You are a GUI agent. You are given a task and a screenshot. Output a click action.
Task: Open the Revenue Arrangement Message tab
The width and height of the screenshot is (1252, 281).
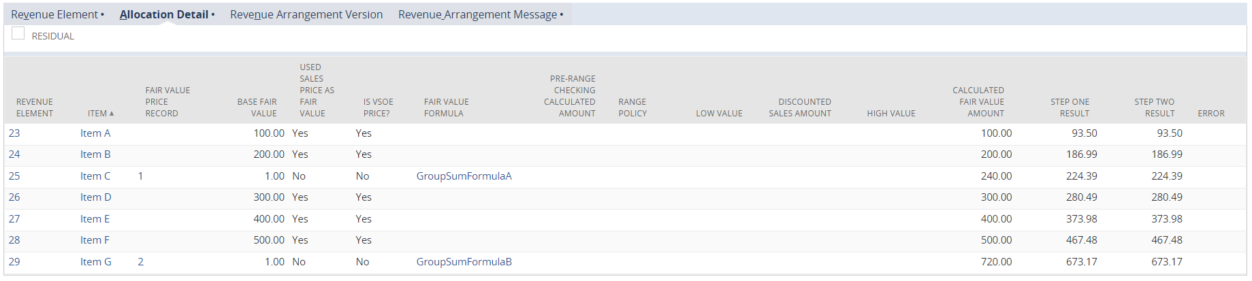click(x=478, y=14)
